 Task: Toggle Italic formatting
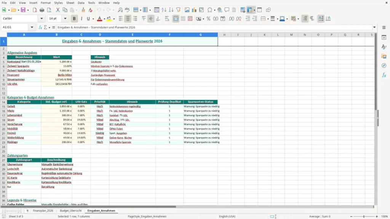[x=82, y=19]
